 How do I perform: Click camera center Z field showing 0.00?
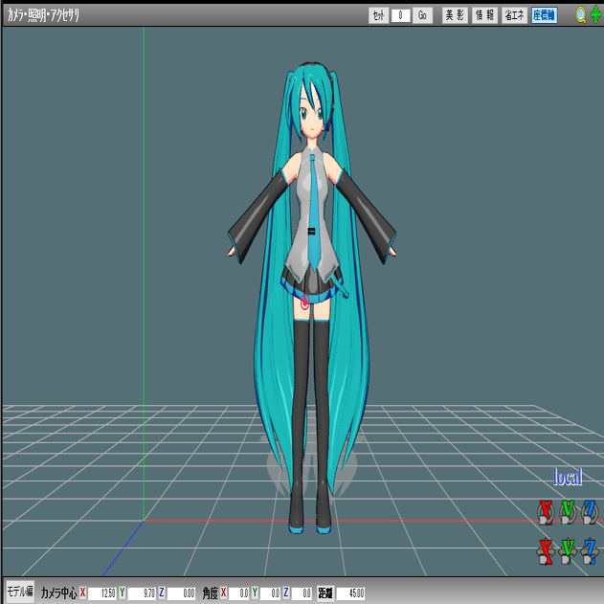pos(182,593)
